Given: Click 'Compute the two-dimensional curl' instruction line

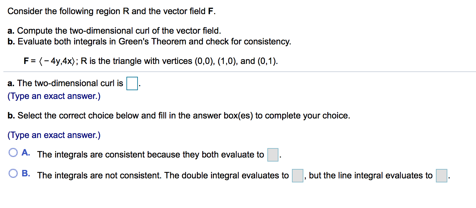Looking at the screenshot, I should [x=114, y=31].
